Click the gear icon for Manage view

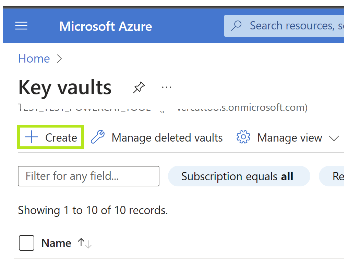[x=243, y=137]
